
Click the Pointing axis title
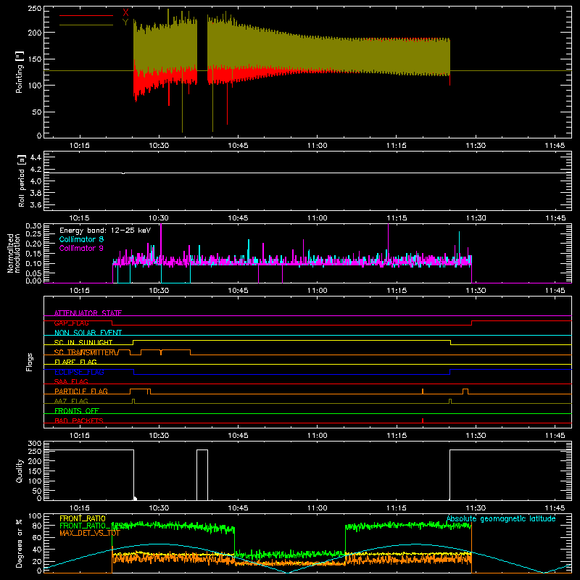[19, 72]
